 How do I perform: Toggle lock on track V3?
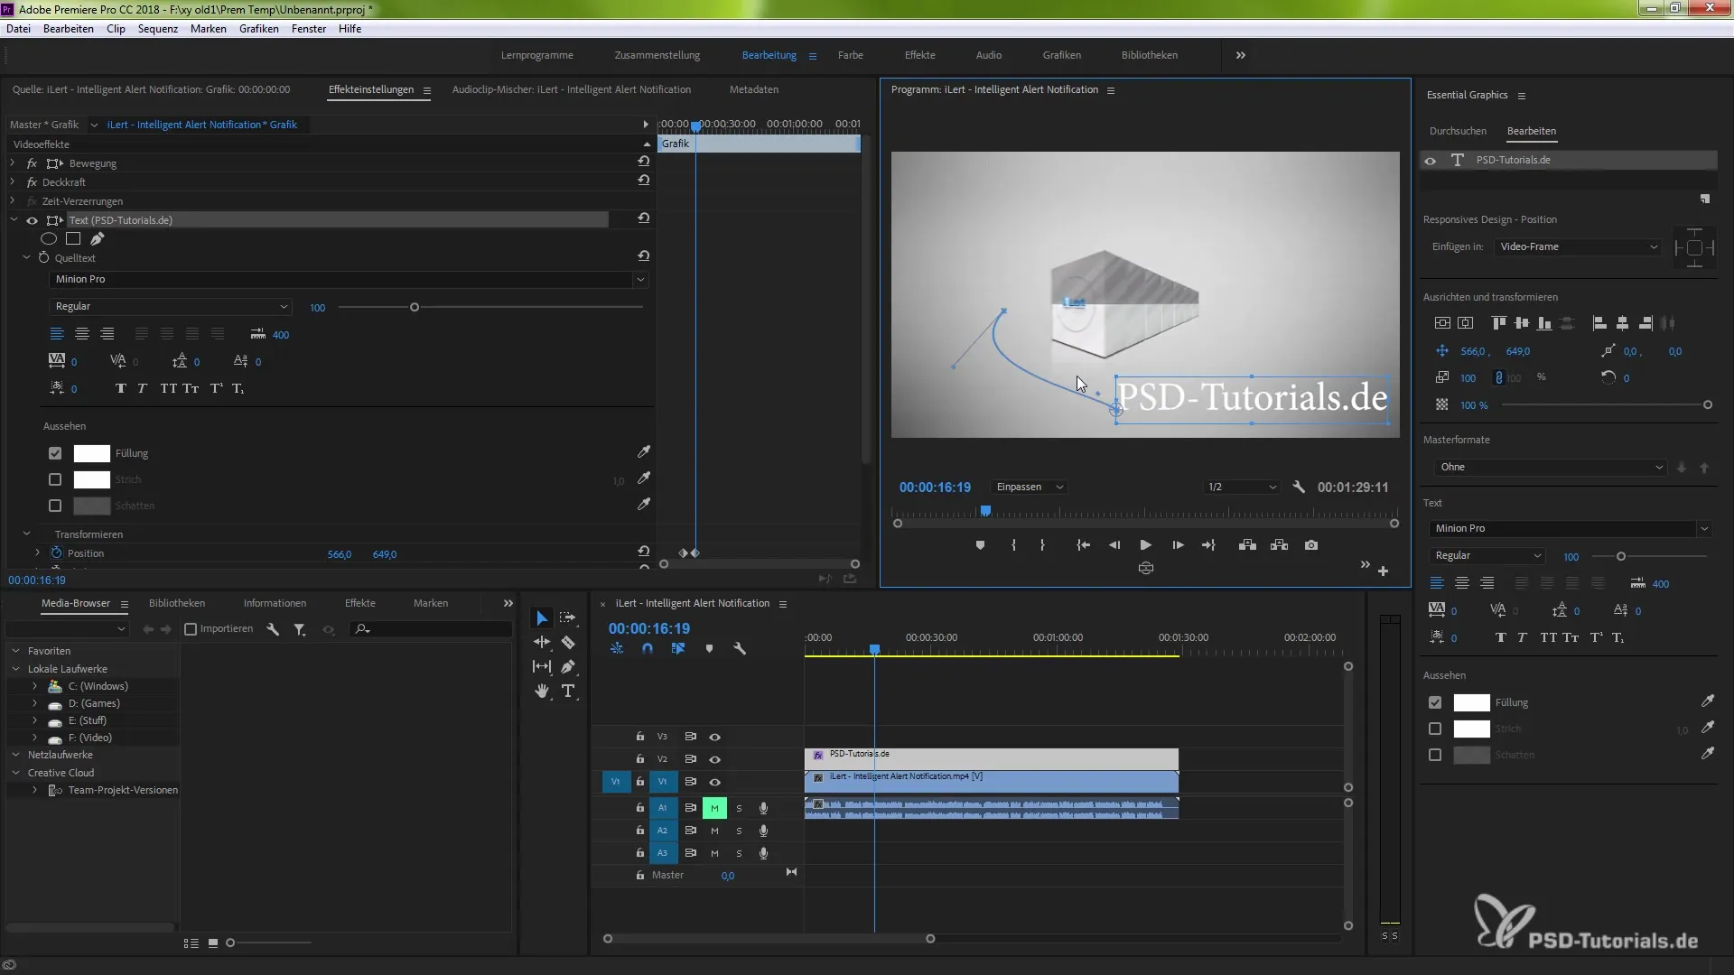click(639, 737)
